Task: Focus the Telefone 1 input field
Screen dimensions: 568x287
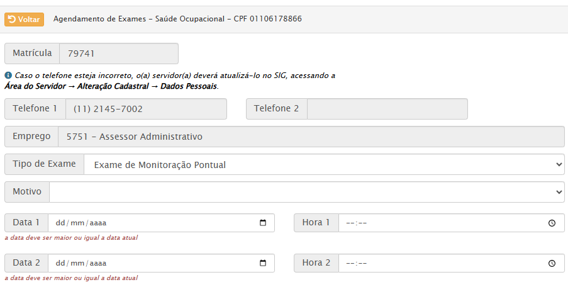Action: click(x=146, y=109)
